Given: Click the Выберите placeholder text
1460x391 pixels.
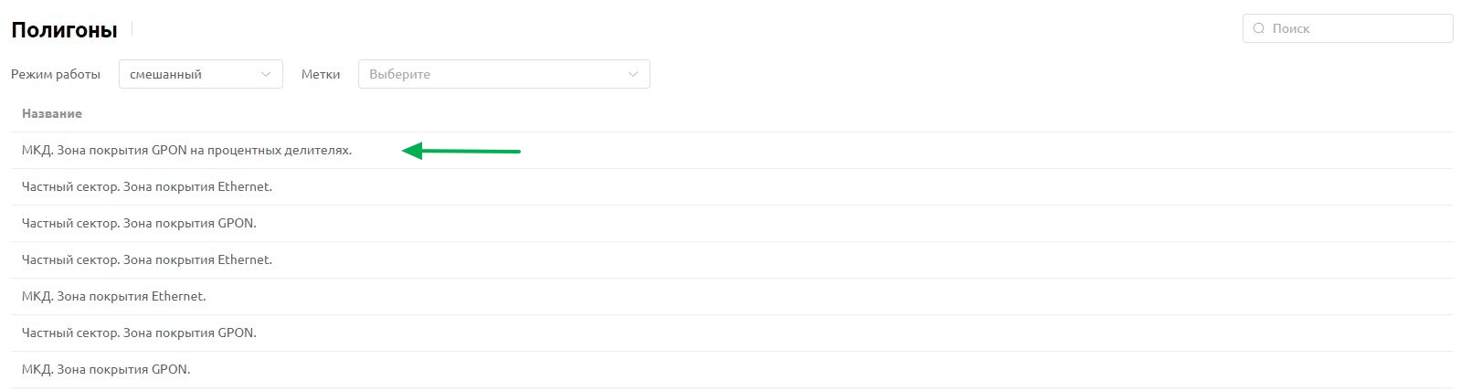Looking at the screenshot, I should coord(399,74).
